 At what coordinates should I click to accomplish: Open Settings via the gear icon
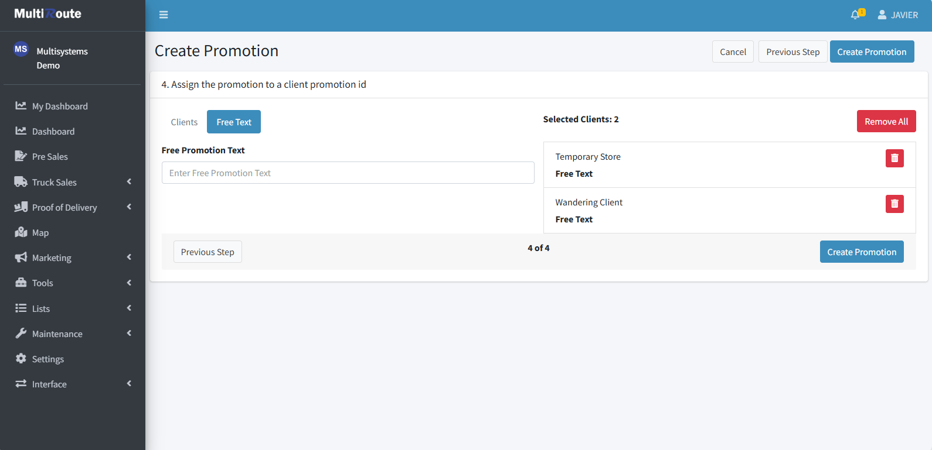coord(21,359)
